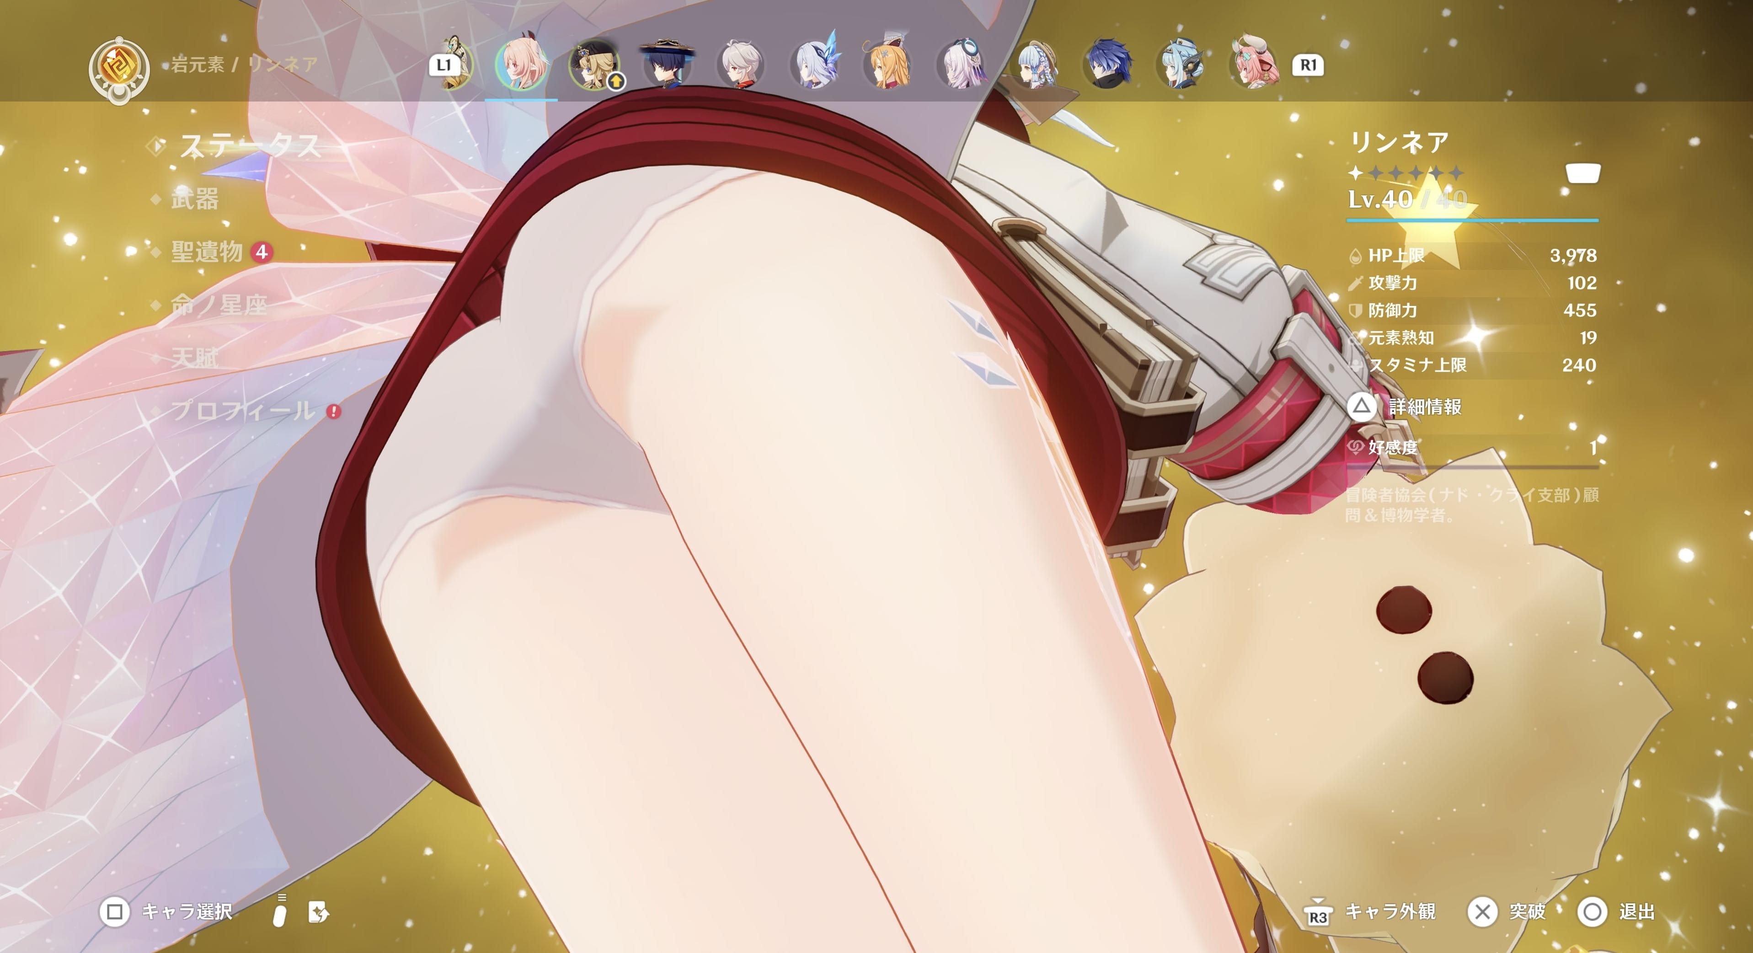Click the dressing card icon at bottom left

coord(319,911)
